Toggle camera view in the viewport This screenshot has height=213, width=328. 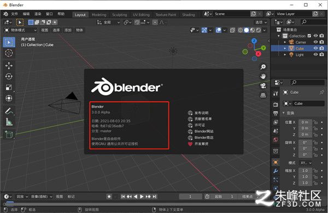(x=263, y=86)
